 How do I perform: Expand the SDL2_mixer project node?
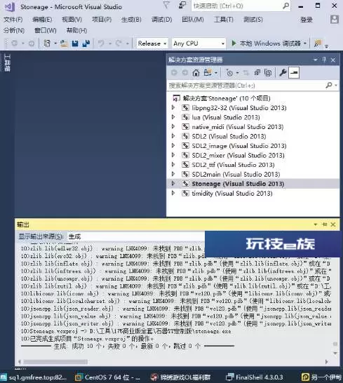[x=173, y=155]
